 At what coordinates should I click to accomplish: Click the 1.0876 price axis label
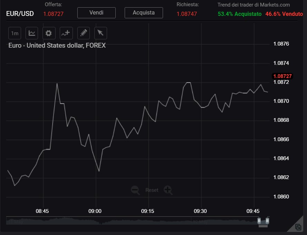point(281,44)
